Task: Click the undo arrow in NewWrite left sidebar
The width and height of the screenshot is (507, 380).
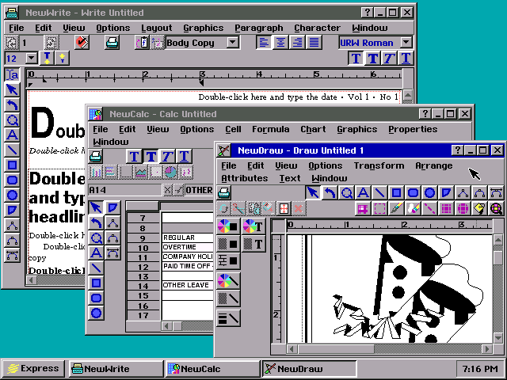Action: (12, 105)
